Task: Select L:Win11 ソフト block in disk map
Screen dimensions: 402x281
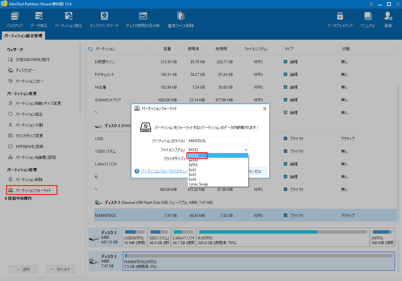Action: (x=184, y=238)
